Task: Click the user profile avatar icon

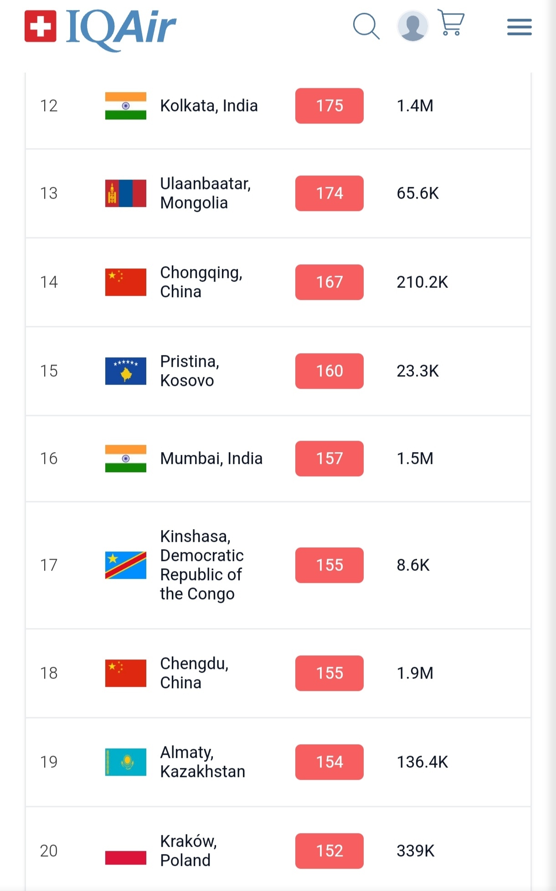Action: [x=412, y=26]
